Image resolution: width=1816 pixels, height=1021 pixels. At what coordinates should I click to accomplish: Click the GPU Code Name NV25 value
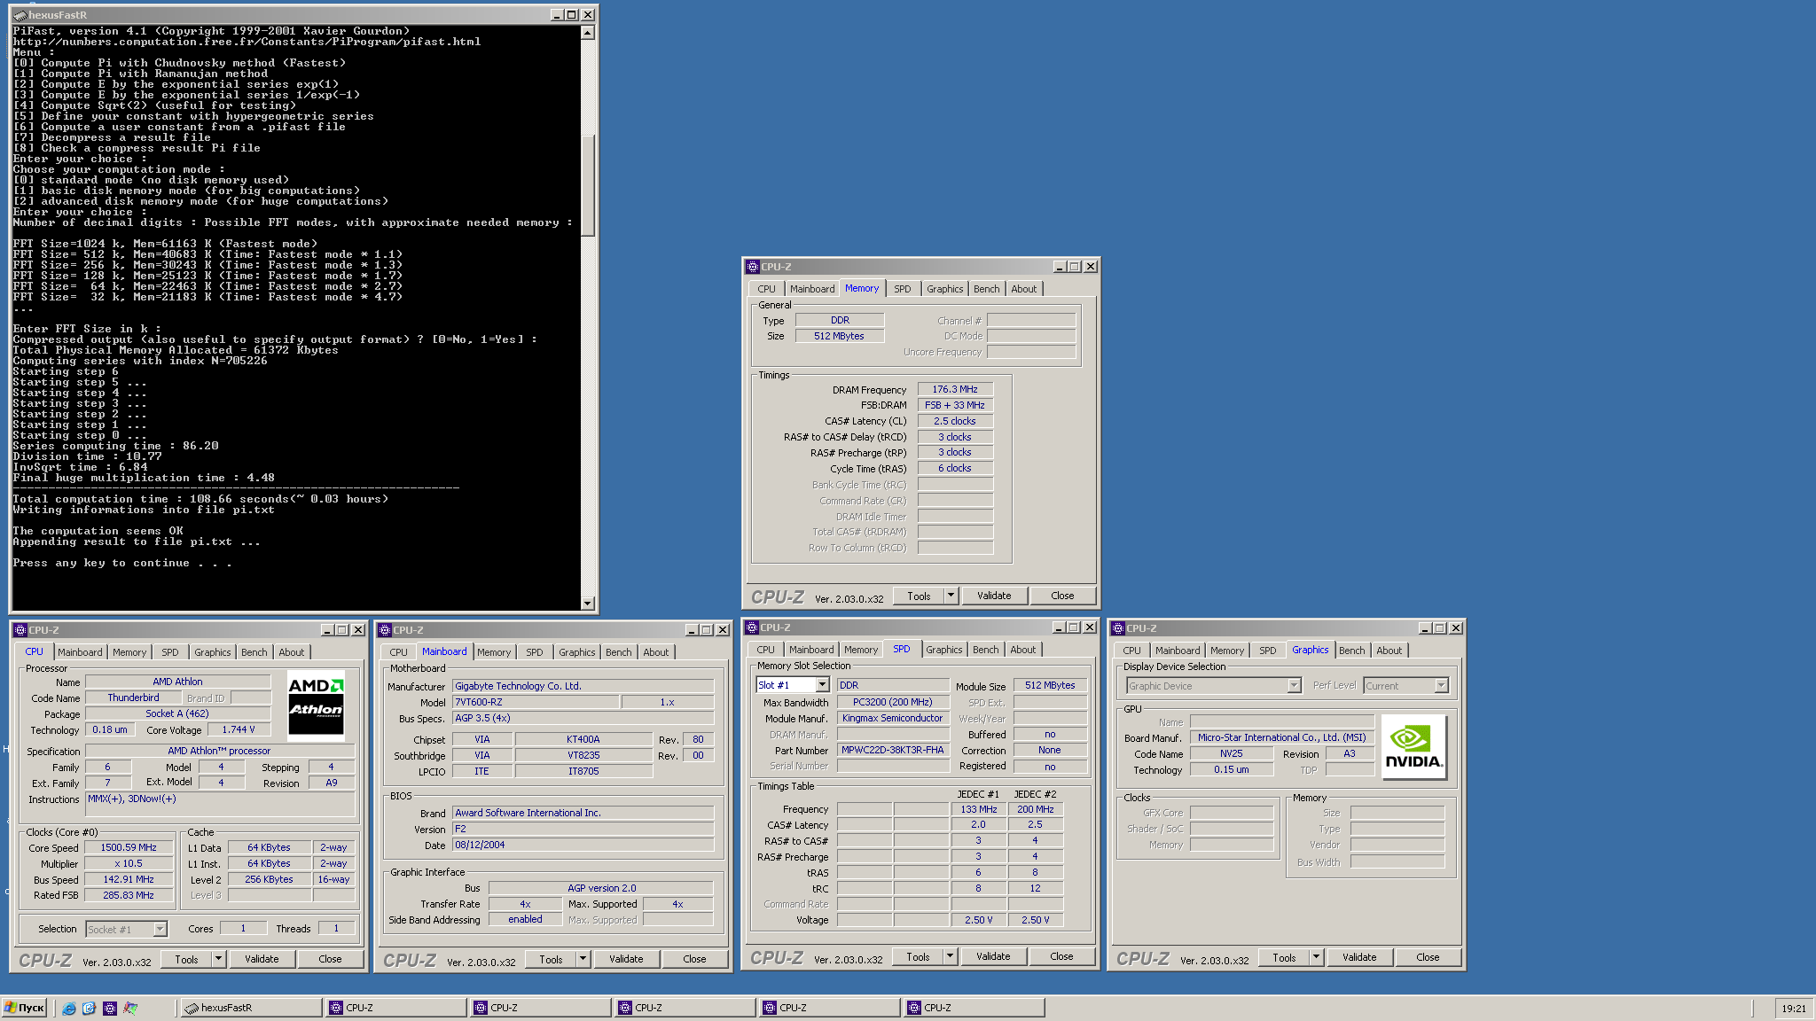[x=1231, y=753]
